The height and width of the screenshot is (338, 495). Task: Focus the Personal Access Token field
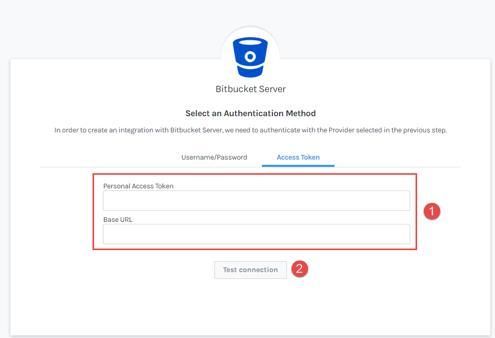(x=256, y=200)
